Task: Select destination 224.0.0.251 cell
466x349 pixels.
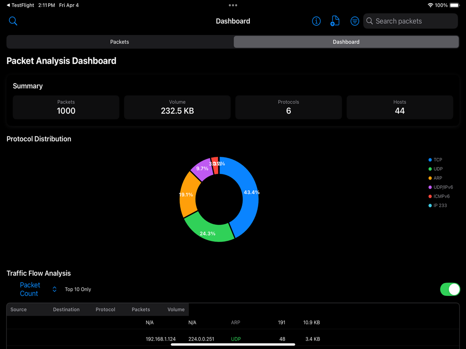Action: click(x=201, y=339)
